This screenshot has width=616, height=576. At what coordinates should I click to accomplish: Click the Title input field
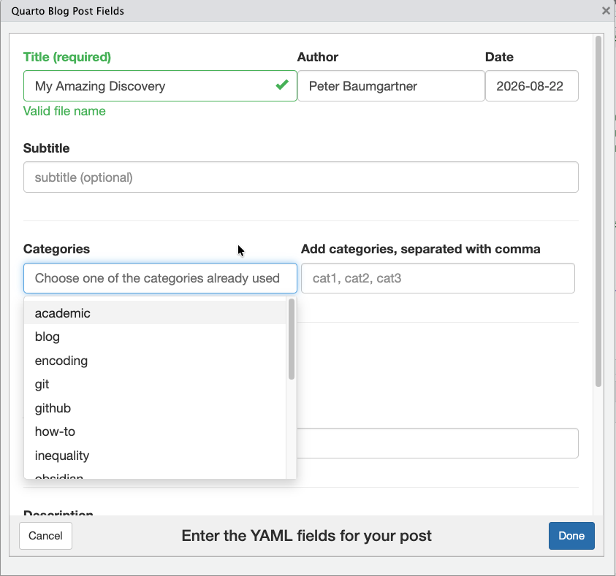pos(160,86)
